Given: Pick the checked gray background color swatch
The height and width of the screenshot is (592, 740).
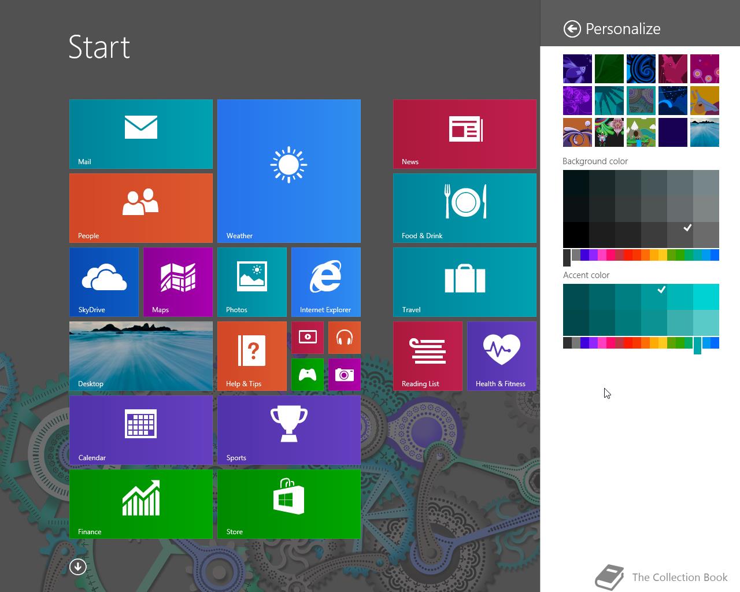Looking at the screenshot, I should 680,235.
